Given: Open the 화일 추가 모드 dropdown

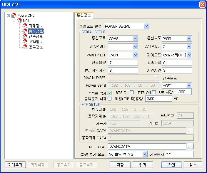Looking at the screenshot, I should [x=145, y=154].
